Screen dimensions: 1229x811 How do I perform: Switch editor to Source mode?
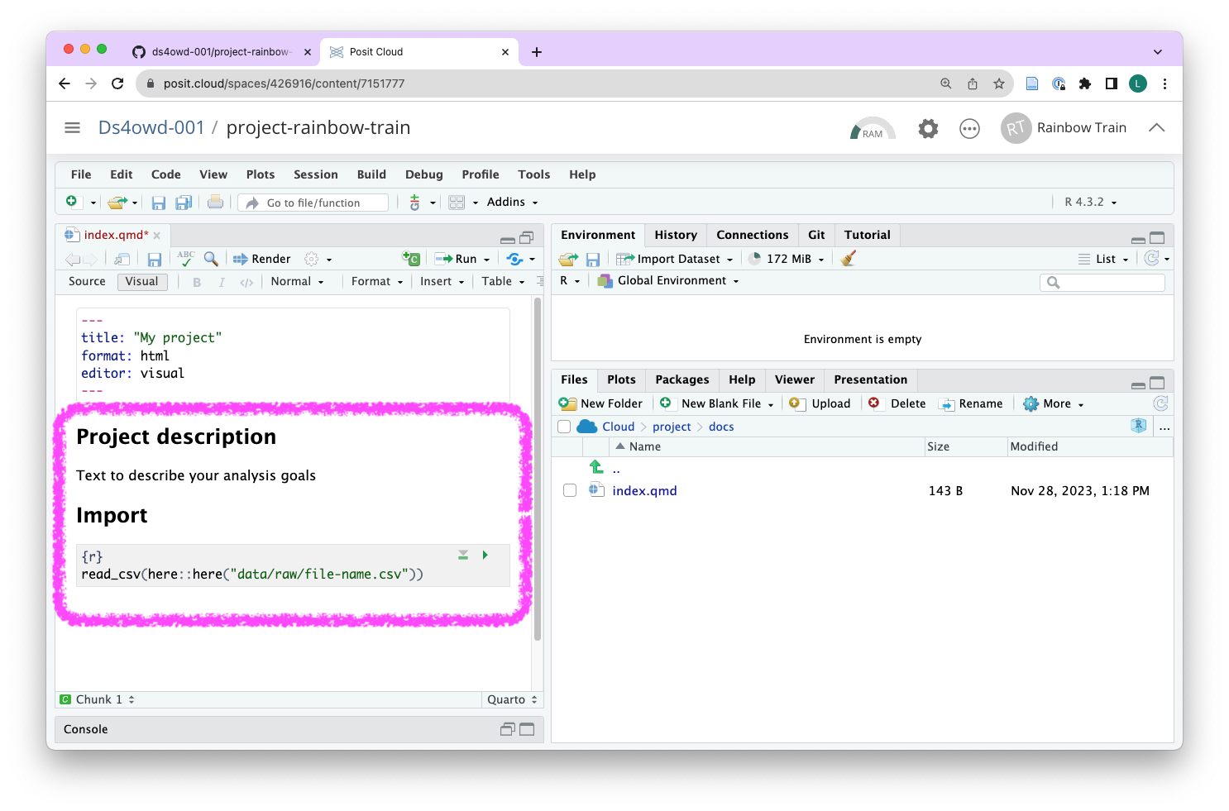(x=87, y=281)
